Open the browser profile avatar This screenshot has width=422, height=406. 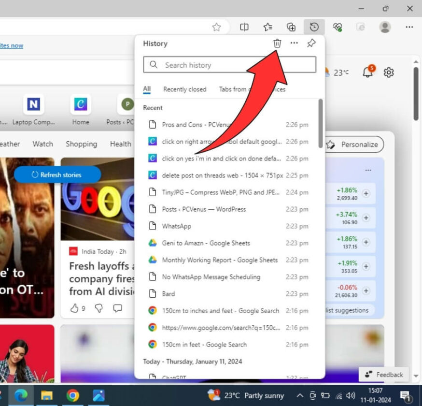[x=385, y=27]
